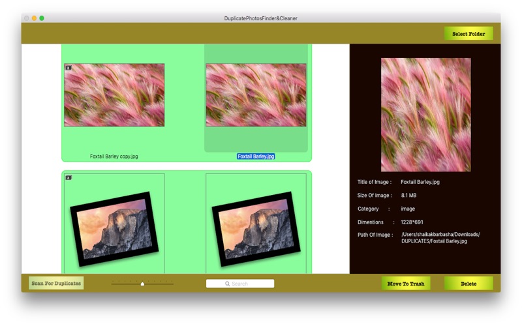The width and height of the screenshot is (522, 326).
Task: Click into the Search field
Action: point(240,284)
